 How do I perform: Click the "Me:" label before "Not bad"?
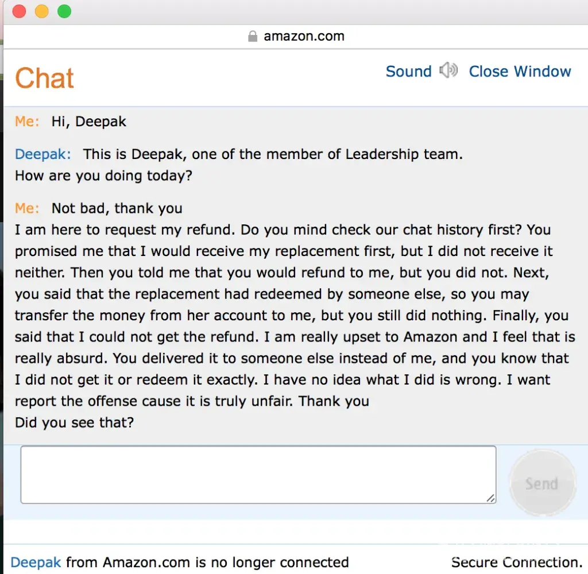(27, 208)
